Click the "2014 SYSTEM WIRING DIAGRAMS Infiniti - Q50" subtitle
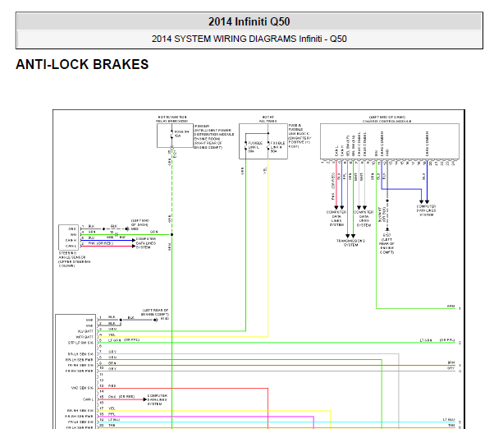Image resolution: width=494 pixels, height=429 pixels. coord(249,39)
